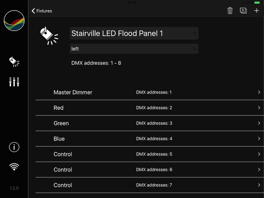The image size is (264, 198).
Task: Clear the 'left' description field
Action: coord(195,49)
